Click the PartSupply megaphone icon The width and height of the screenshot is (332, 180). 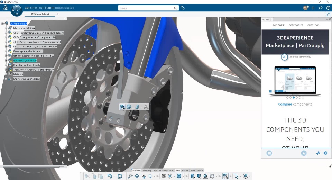tap(318, 153)
